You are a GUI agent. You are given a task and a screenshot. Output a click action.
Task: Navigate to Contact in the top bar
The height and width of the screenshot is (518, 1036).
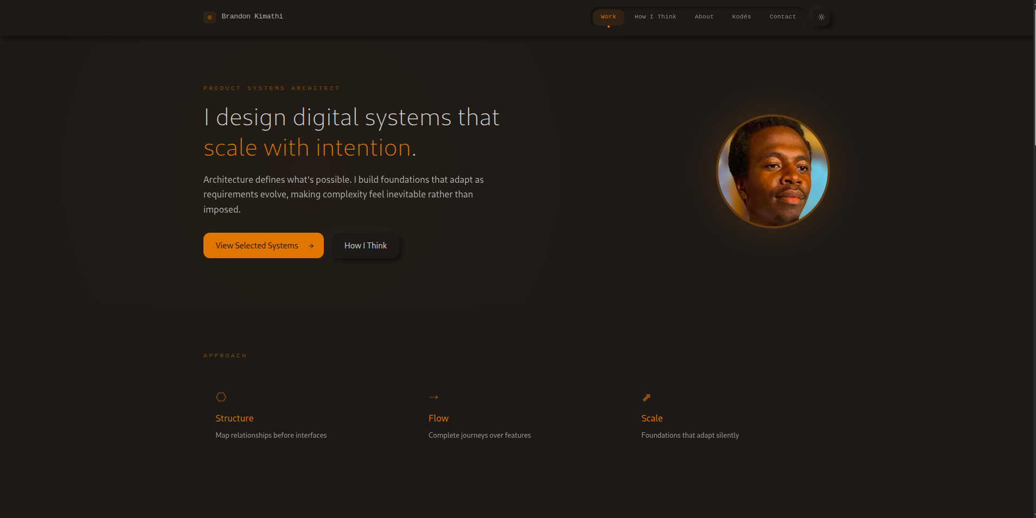pos(782,17)
